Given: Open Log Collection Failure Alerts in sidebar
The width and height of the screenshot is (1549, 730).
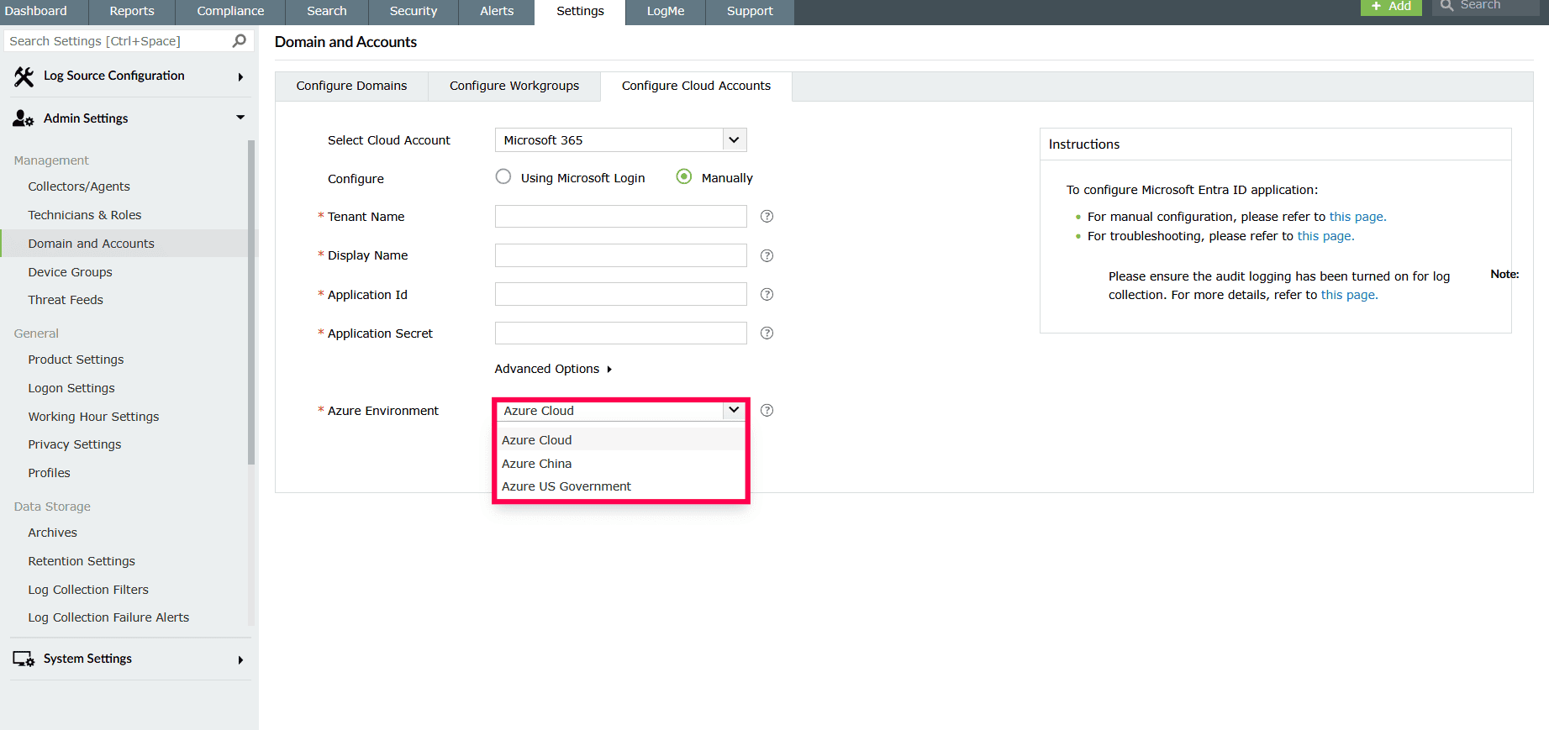Looking at the screenshot, I should [x=108, y=617].
